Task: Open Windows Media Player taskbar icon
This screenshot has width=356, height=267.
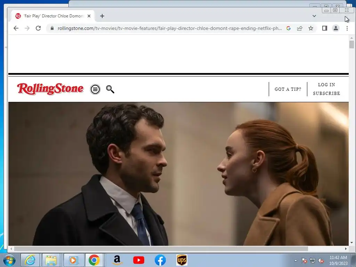Action: click(74, 260)
